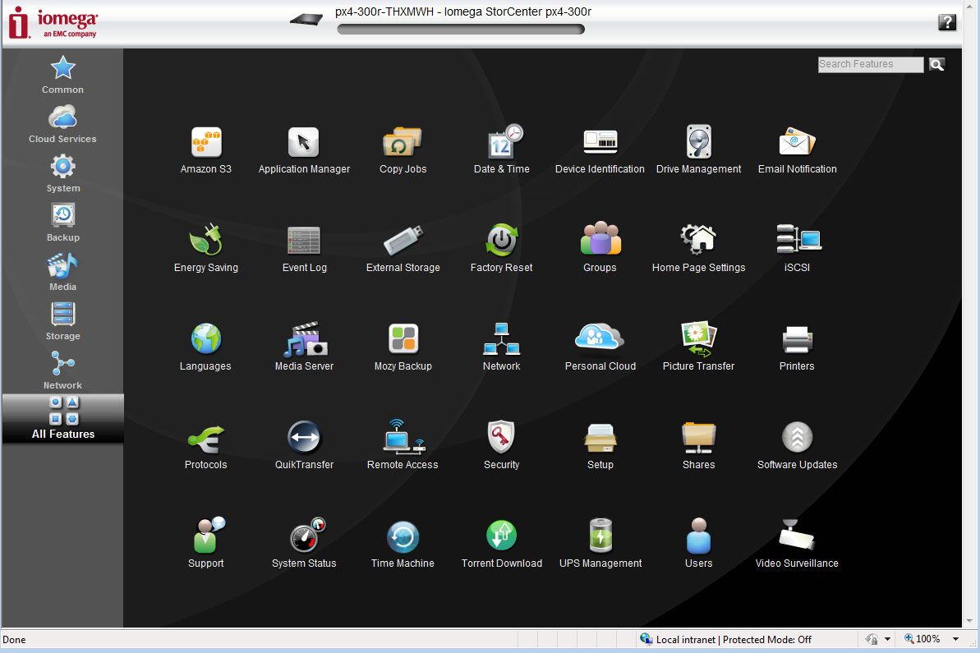This screenshot has width=980, height=653.
Task: Open Mozy Backup
Action: 403,347
